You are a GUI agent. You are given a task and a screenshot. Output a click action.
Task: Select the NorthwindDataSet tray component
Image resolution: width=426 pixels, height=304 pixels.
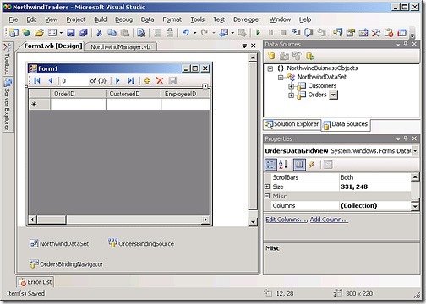[59, 243]
